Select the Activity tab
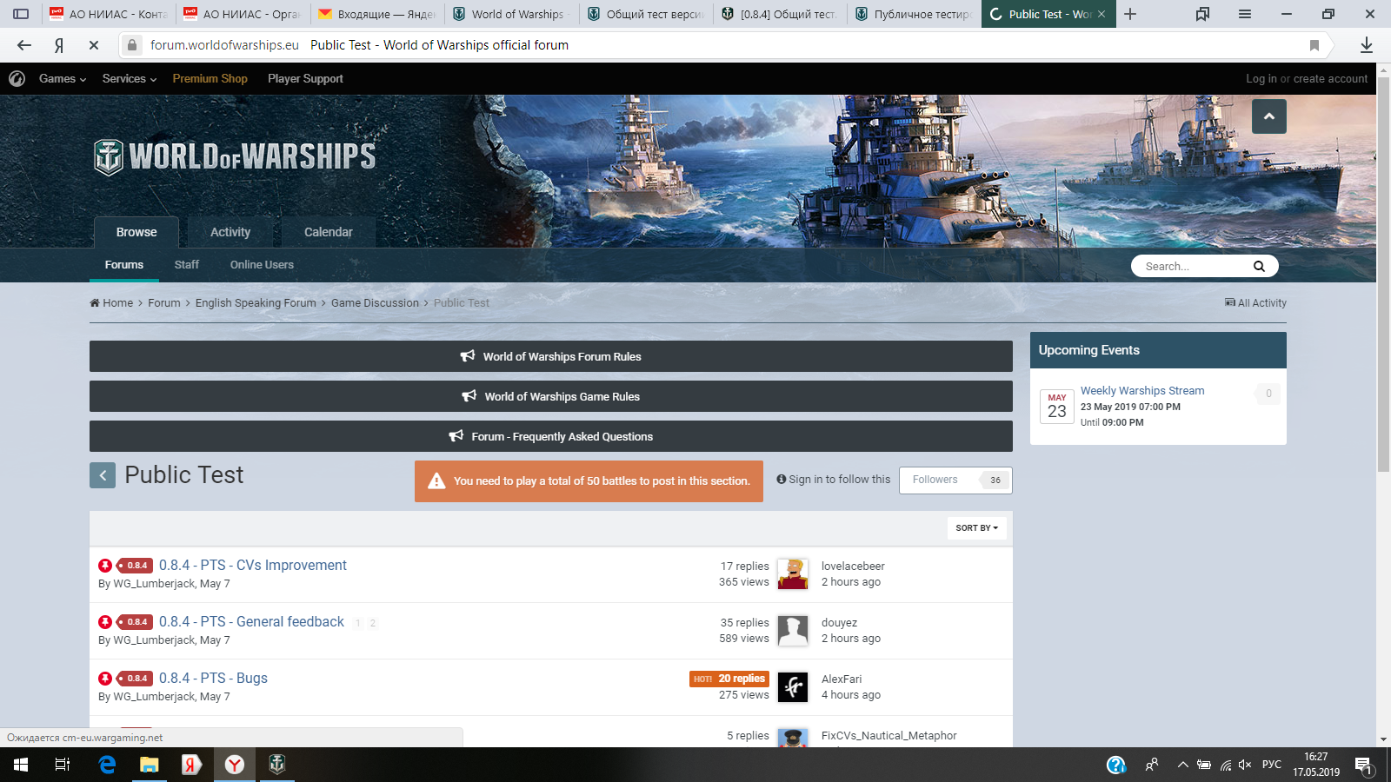 coord(230,232)
